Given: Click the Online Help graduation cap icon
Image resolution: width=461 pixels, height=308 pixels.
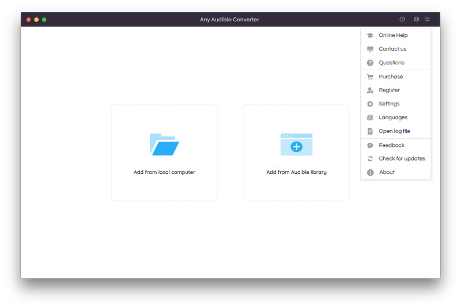Looking at the screenshot, I should [370, 35].
